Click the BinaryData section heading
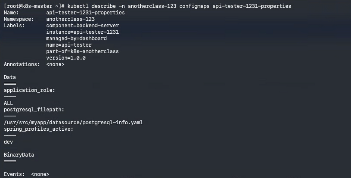 (19, 155)
